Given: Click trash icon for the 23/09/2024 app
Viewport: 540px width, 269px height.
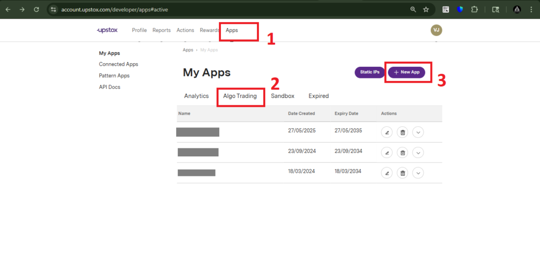Looking at the screenshot, I should 402,153.
